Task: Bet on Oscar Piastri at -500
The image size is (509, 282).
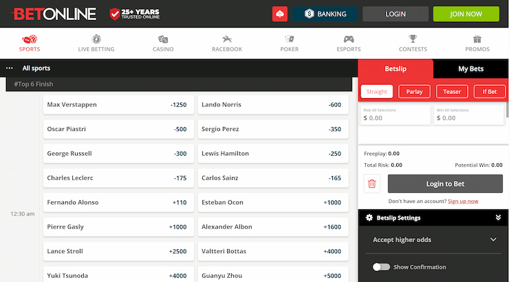Action: [118, 129]
